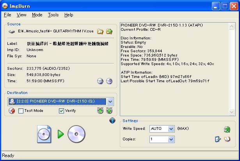The image size is (240, 161).
Task: Click the create CUE file icon
Action: pyautogui.click(x=109, y=31)
